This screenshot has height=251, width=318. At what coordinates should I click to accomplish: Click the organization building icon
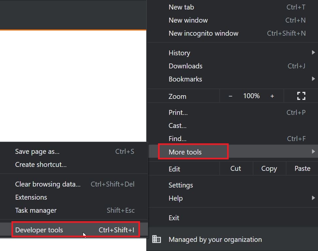[157, 239]
